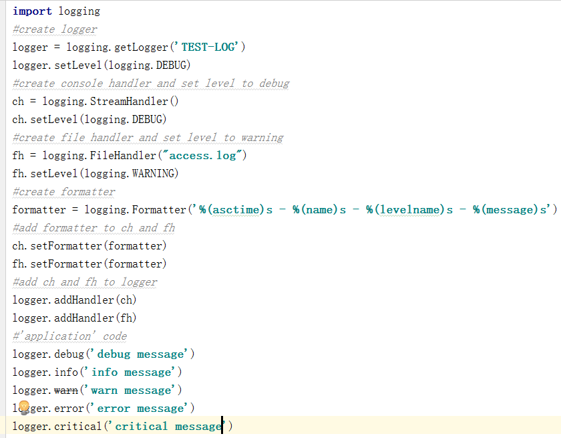Click the yellow lightbulb intention icon
Screen dimensions: 561x438
(24, 407)
